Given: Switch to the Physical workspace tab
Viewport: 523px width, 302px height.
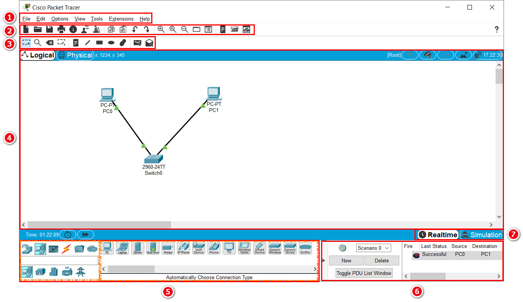Looking at the screenshot, I should 75,55.
